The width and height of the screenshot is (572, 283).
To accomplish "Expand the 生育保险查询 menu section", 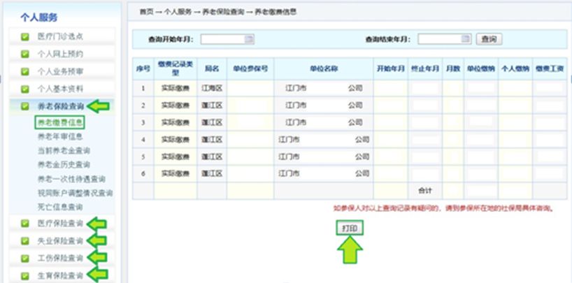I will (x=59, y=276).
